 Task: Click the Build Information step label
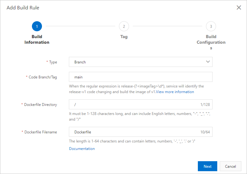pos(37,39)
